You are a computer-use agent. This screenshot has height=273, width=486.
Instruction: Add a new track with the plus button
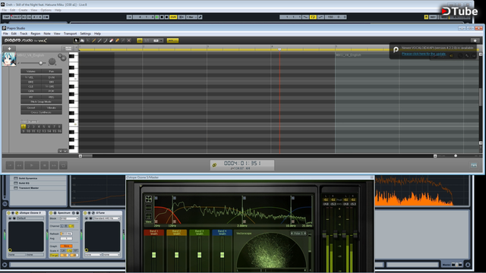pyautogui.click(x=9, y=49)
